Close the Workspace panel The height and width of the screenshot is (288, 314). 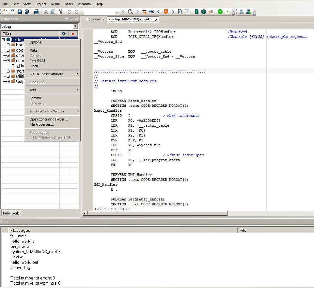coord(77,19)
